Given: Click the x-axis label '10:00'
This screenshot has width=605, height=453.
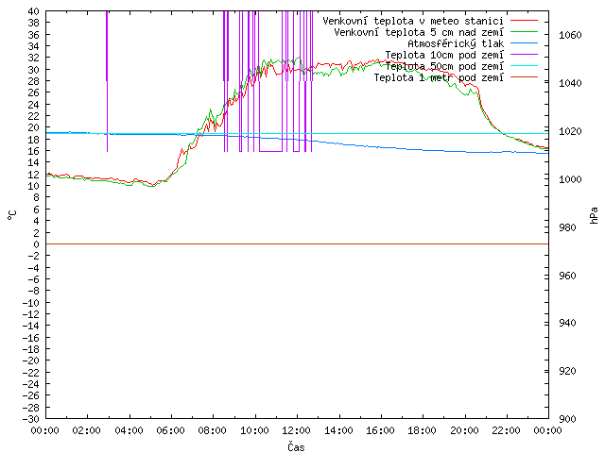Looking at the screenshot, I should point(254,430).
